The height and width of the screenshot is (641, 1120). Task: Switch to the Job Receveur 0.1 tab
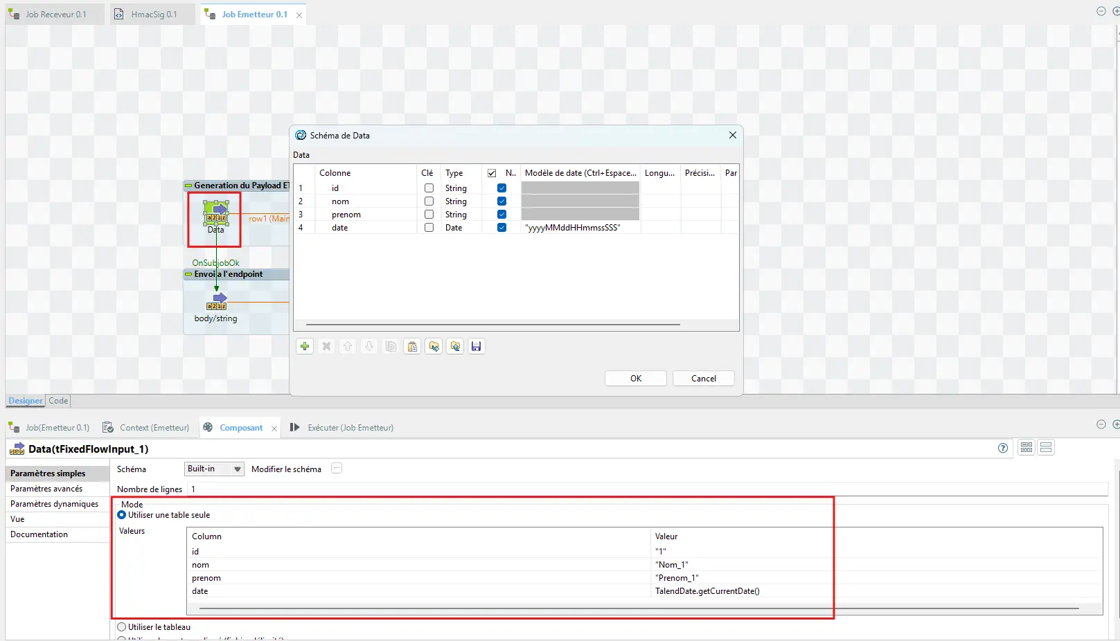tap(55, 15)
